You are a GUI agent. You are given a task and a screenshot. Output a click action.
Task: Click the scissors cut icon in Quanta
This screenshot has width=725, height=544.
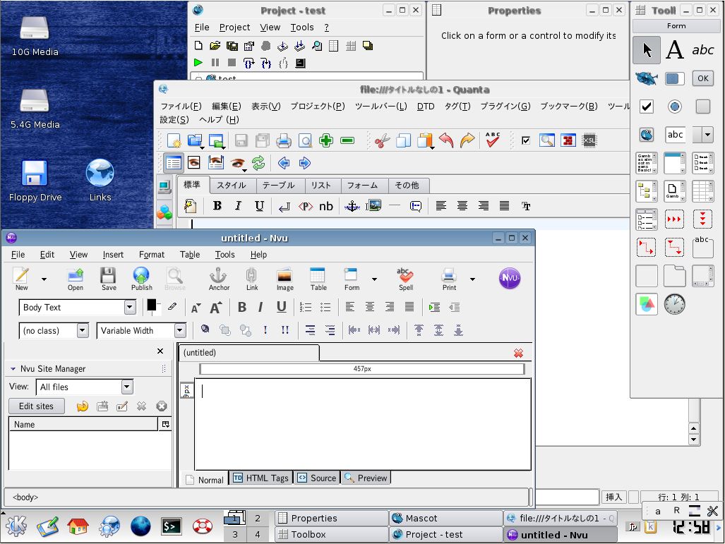click(x=382, y=140)
